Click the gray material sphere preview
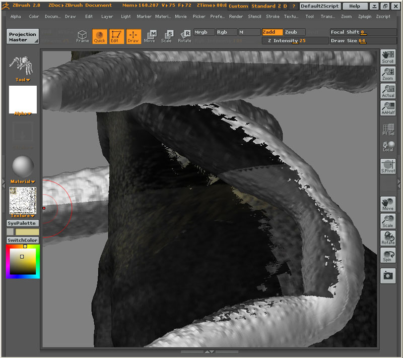Image resolution: width=403 pixels, height=358 pixels. (23, 166)
